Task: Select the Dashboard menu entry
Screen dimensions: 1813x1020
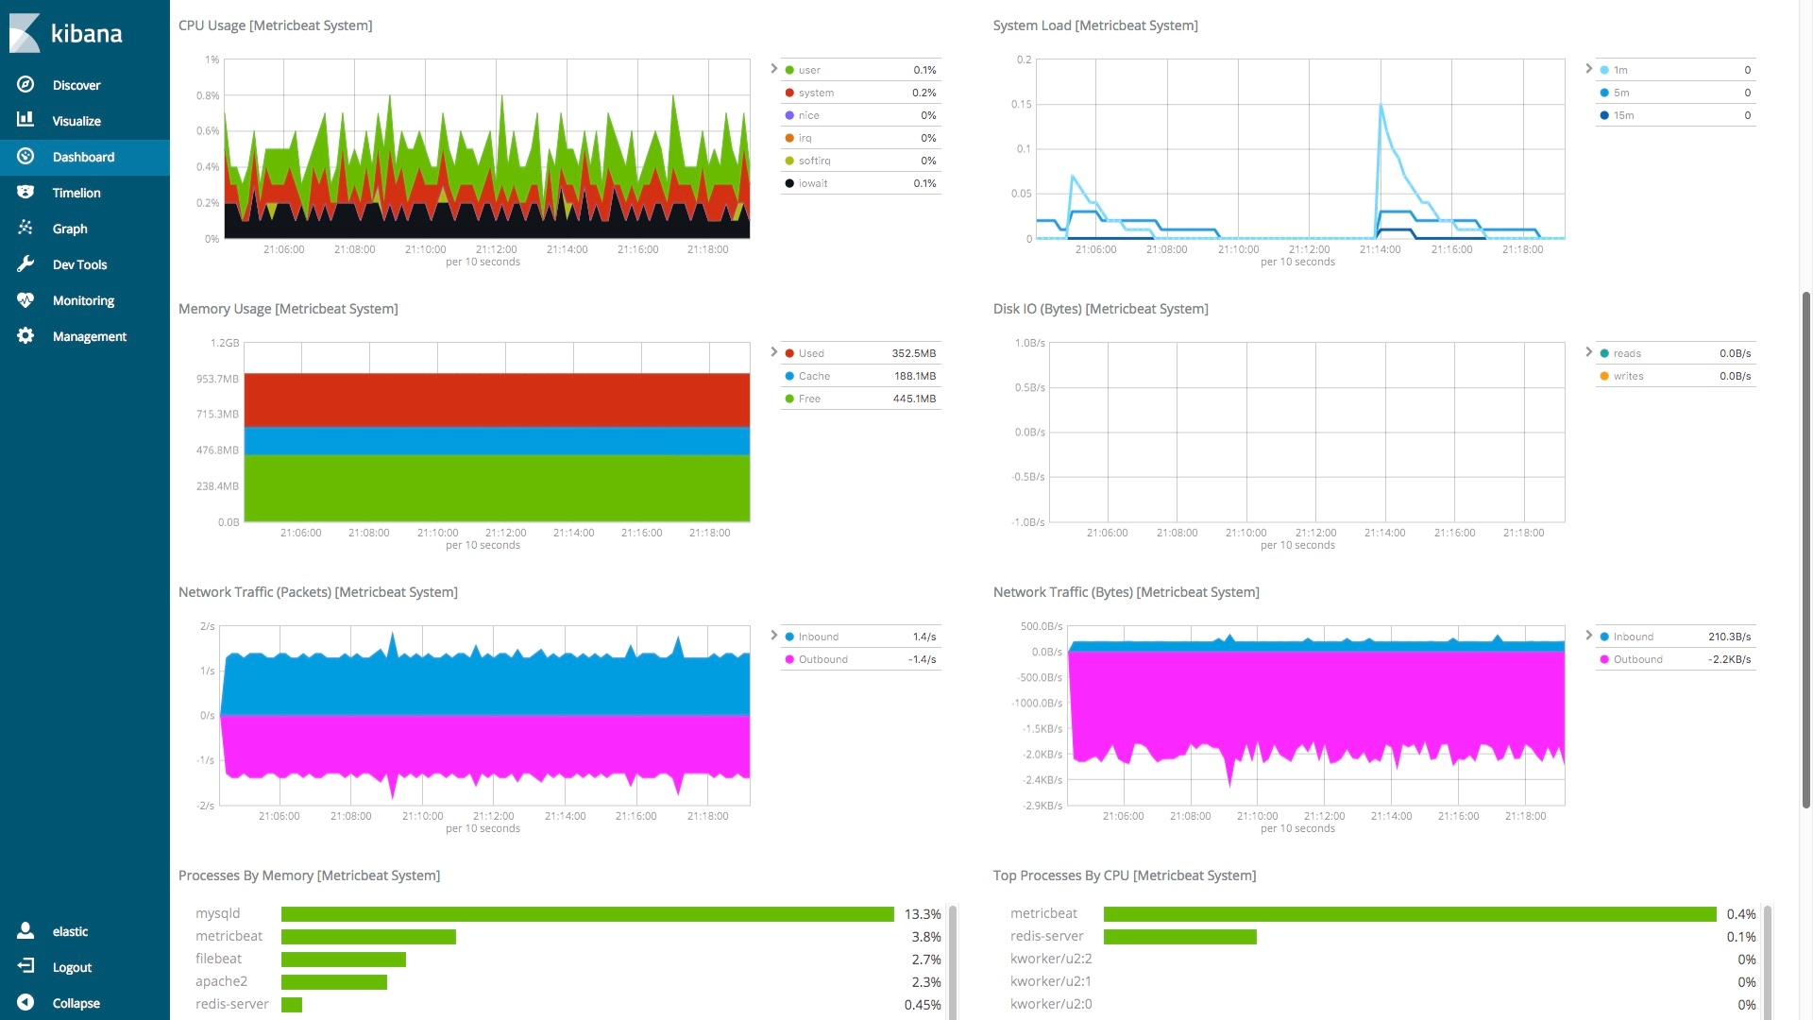Action: coord(83,157)
